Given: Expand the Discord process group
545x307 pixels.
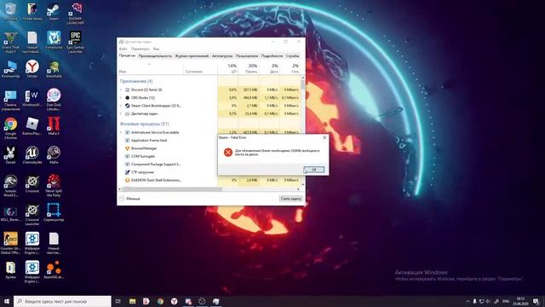Looking at the screenshot, I should [121, 90].
